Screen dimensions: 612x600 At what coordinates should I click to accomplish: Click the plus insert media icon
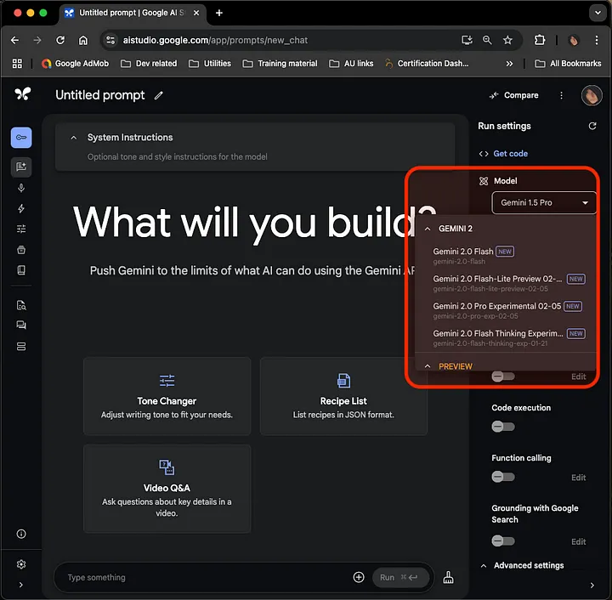point(359,577)
